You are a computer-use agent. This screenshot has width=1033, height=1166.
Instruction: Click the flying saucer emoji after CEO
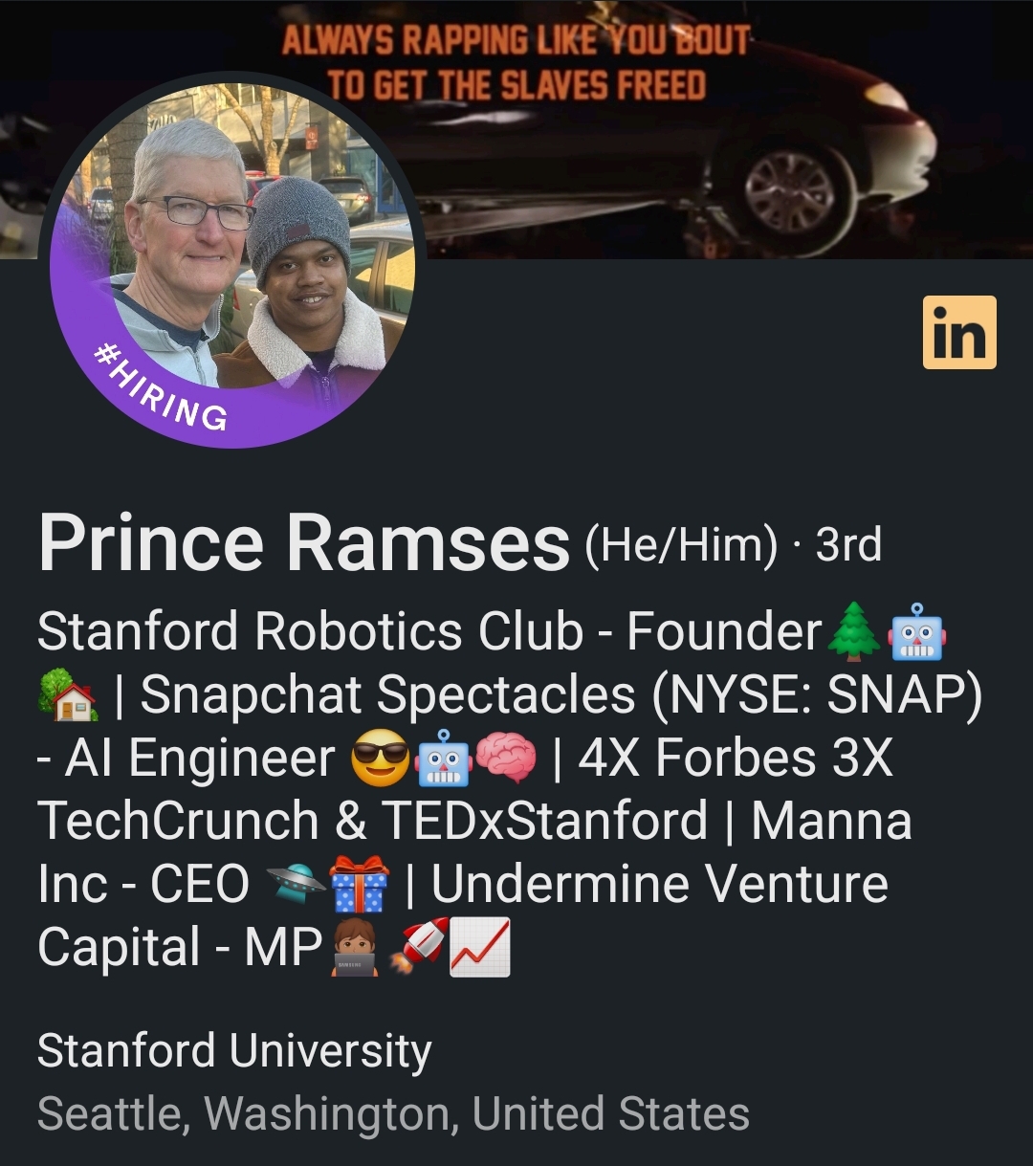click(296, 885)
